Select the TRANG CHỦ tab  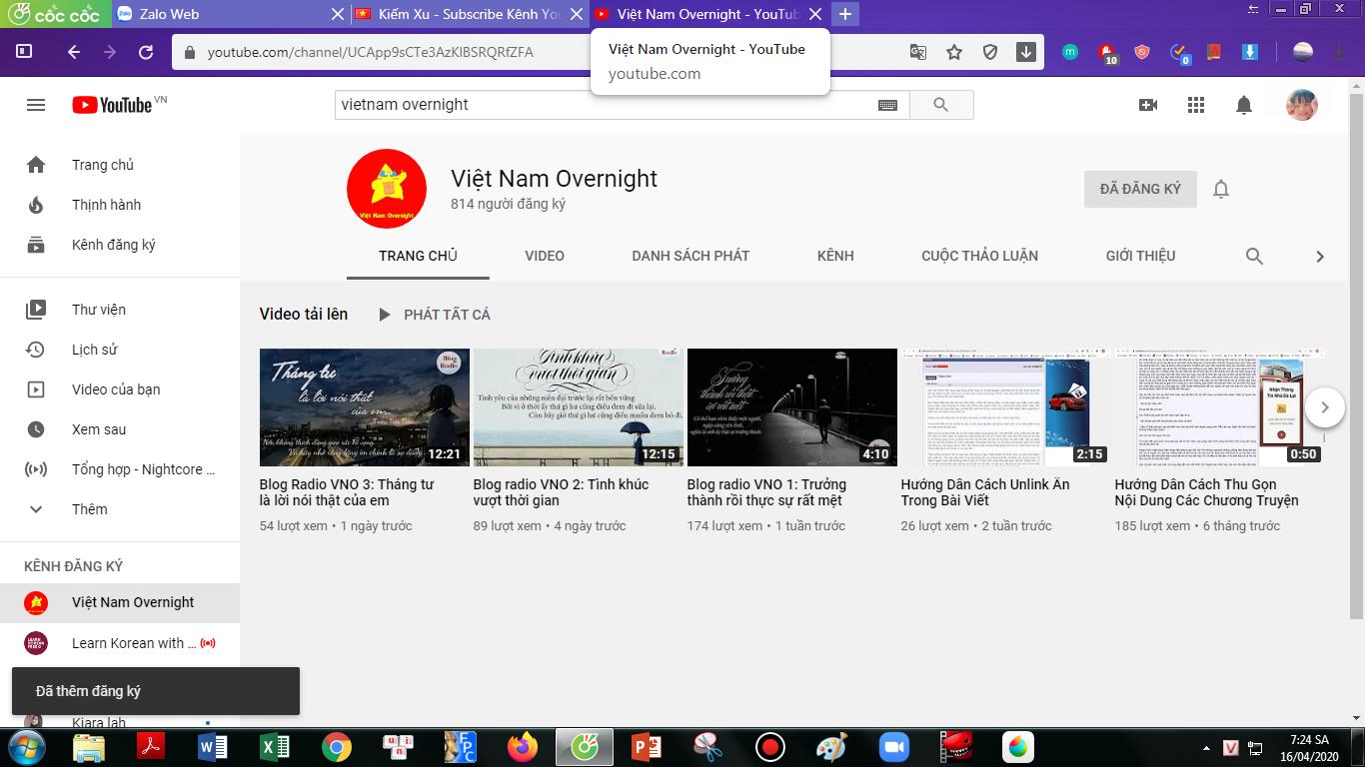coord(418,256)
